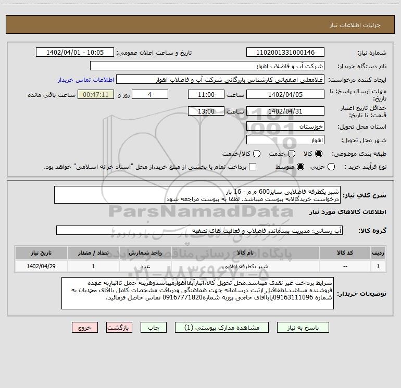Click the کد کالا column header
The image size is (401, 388).
tap(345, 253)
